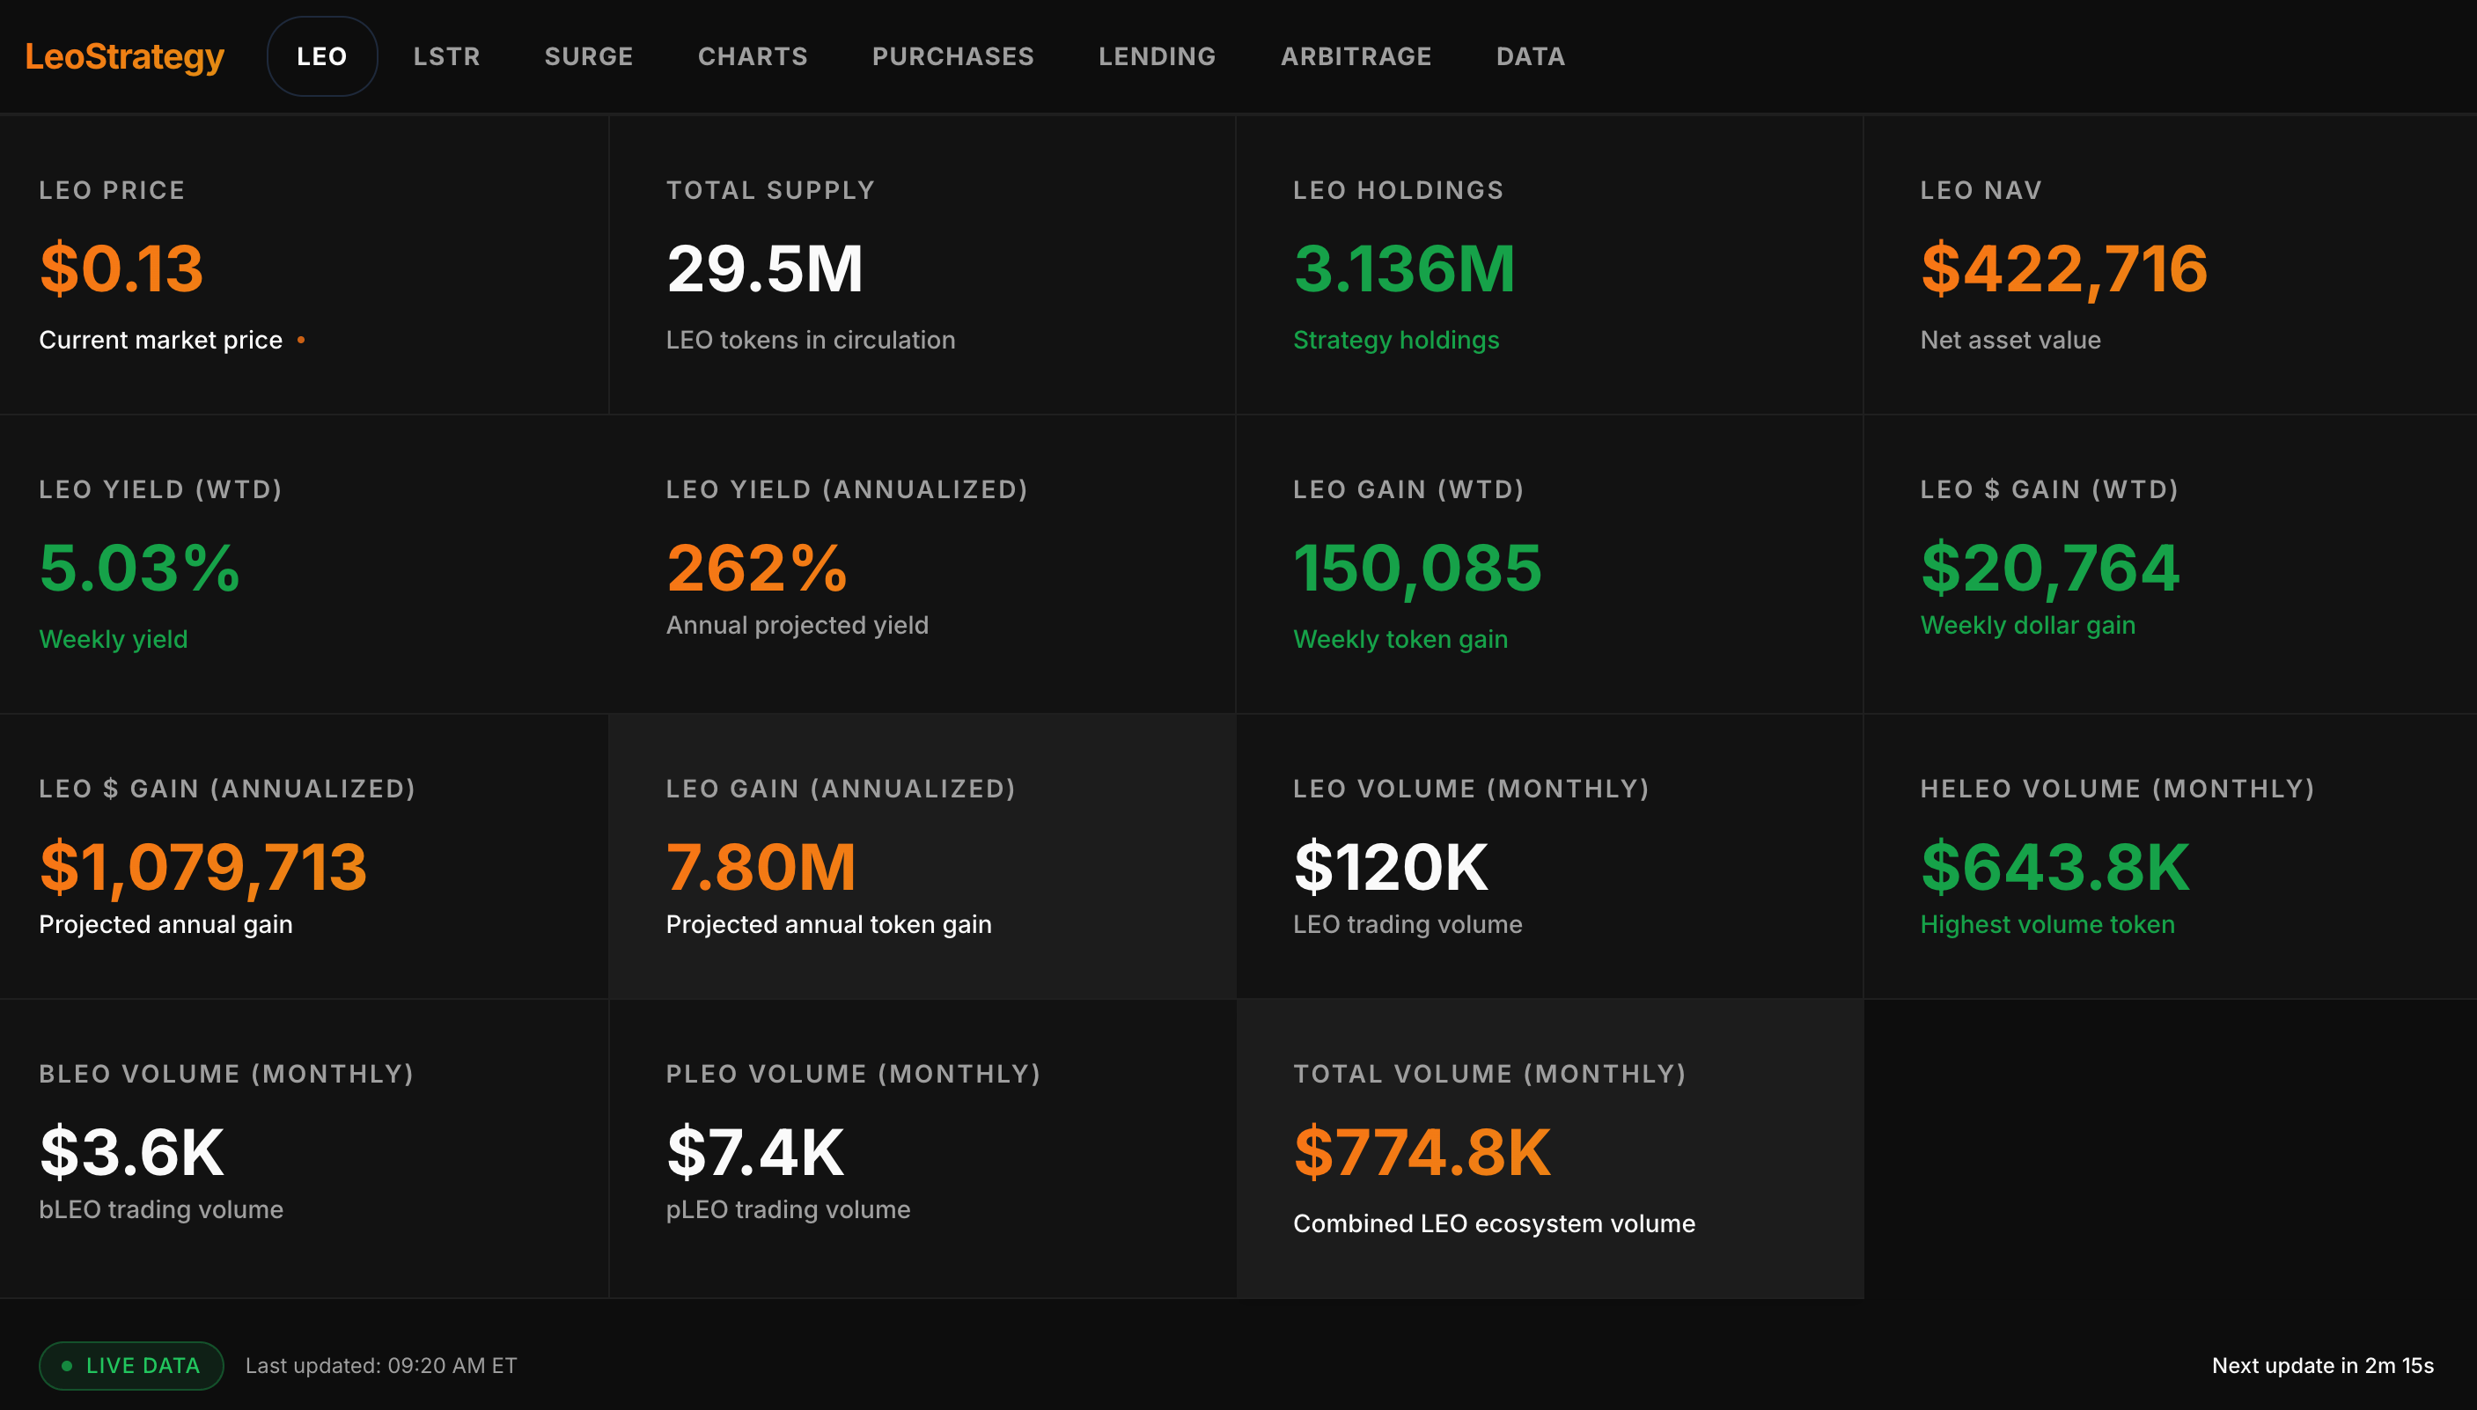This screenshot has height=1410, width=2477.
Task: Select the LEO tab
Action: point(321,56)
